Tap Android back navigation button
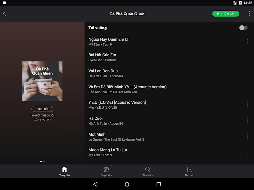Image resolution: width=254 pixels, height=190 pixels. click(x=95, y=184)
